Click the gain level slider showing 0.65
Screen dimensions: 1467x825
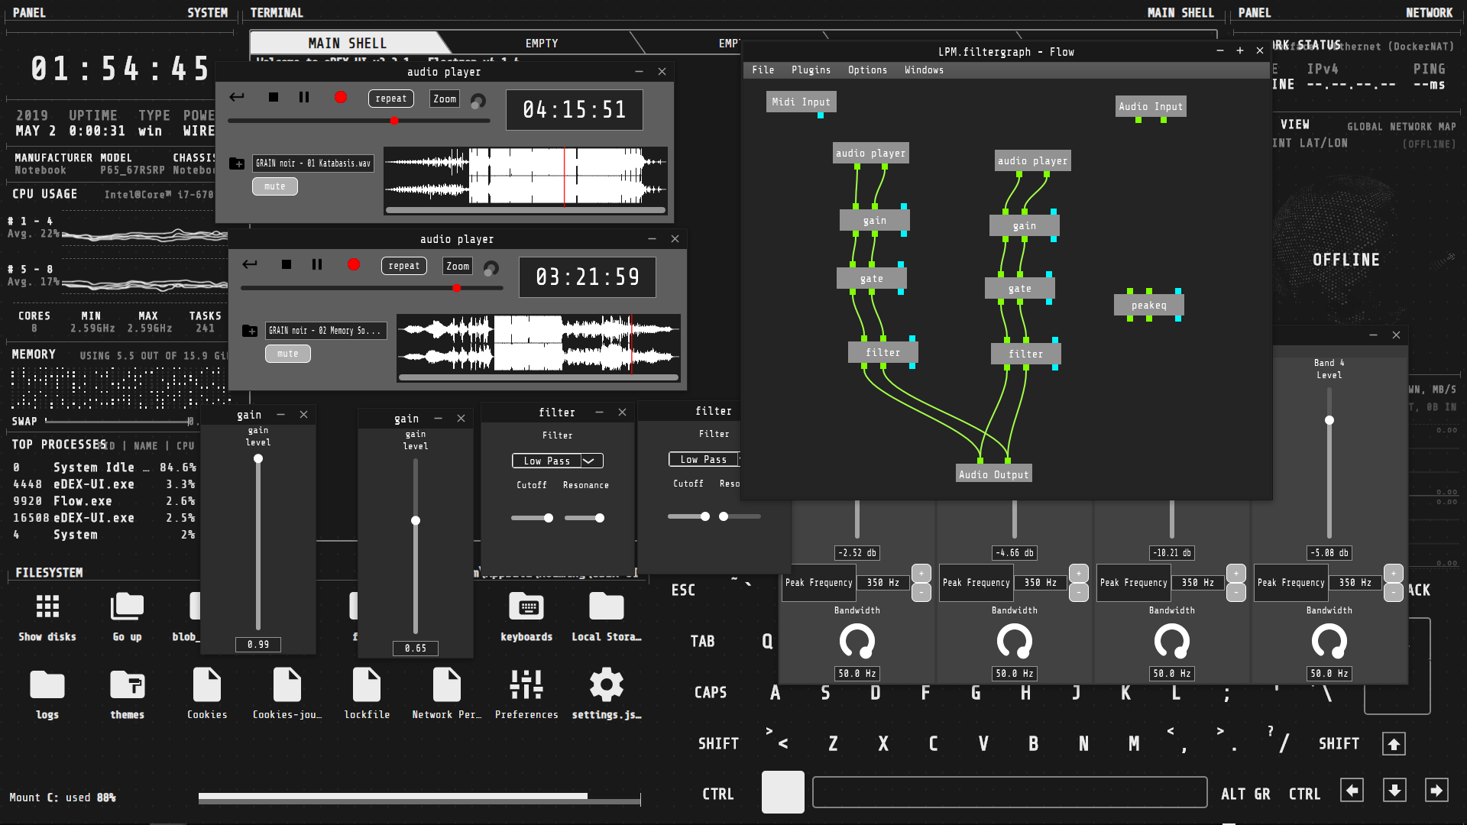tap(416, 520)
